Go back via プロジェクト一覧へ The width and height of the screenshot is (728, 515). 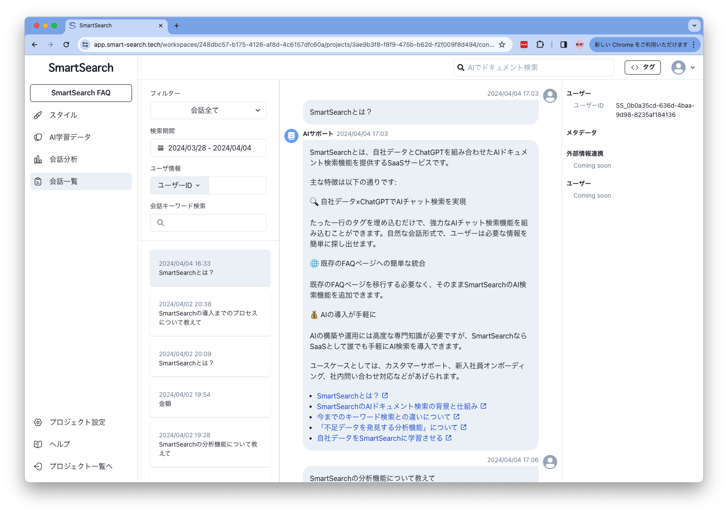click(x=81, y=466)
